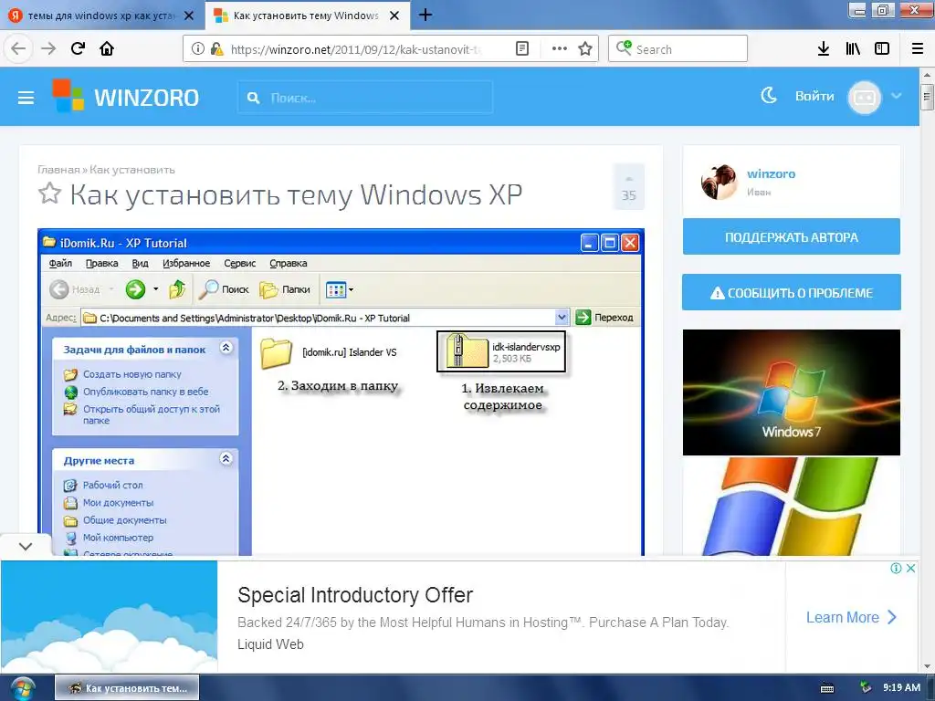Open page actions three-dot menu
935x701 pixels.
pos(560,49)
